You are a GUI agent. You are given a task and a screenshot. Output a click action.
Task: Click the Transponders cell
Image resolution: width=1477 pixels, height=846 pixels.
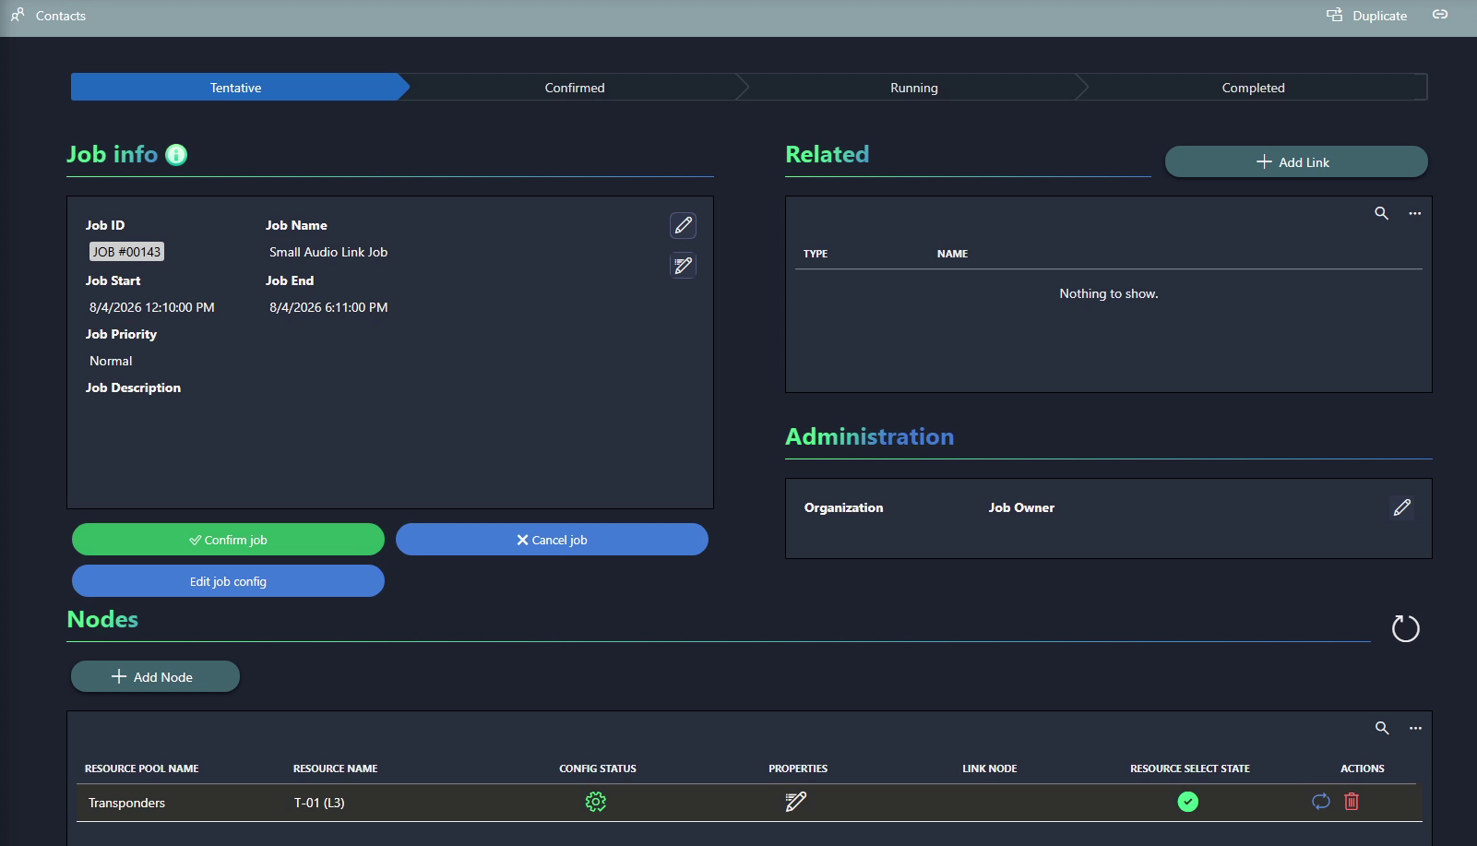(x=126, y=803)
